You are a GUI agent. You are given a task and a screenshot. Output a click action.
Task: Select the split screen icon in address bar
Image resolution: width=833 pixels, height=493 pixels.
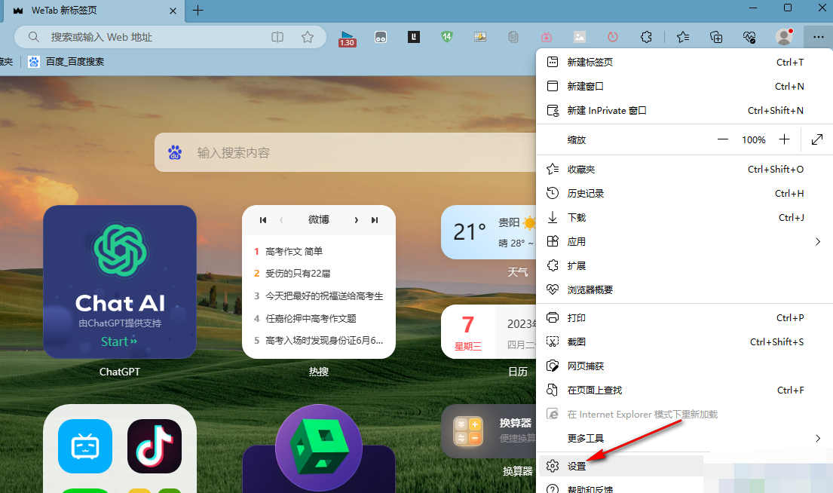[x=277, y=36]
